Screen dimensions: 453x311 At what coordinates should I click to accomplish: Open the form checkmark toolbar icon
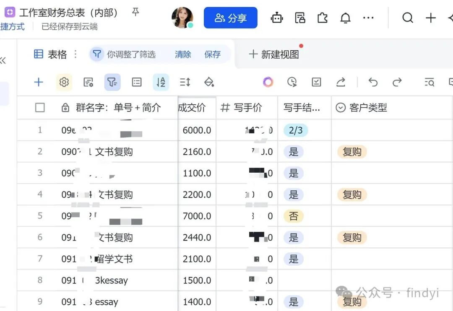[x=316, y=82]
